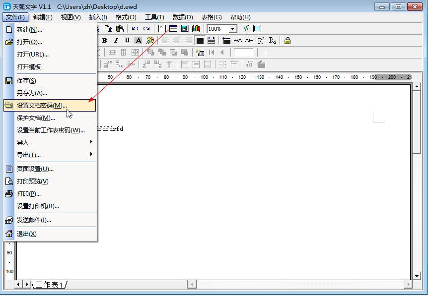Click the record number input field

point(244,53)
